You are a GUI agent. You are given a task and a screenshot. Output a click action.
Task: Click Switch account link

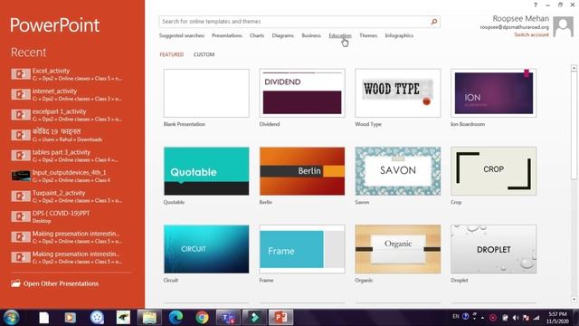(x=531, y=34)
